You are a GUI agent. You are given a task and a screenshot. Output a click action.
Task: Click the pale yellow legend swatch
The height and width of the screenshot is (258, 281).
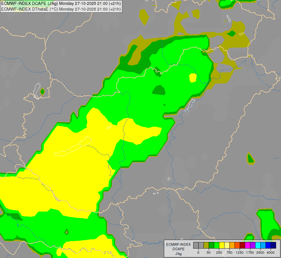tap(227, 245)
